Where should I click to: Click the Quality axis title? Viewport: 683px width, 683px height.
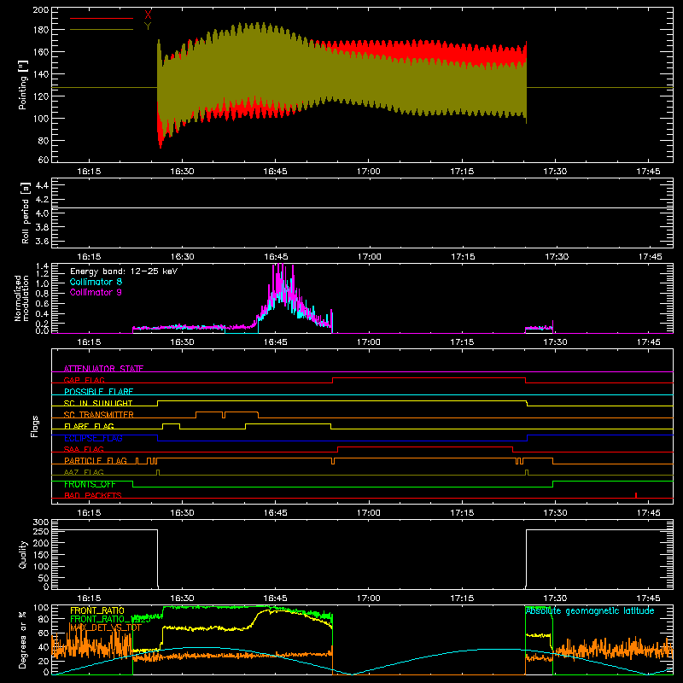click(x=23, y=554)
